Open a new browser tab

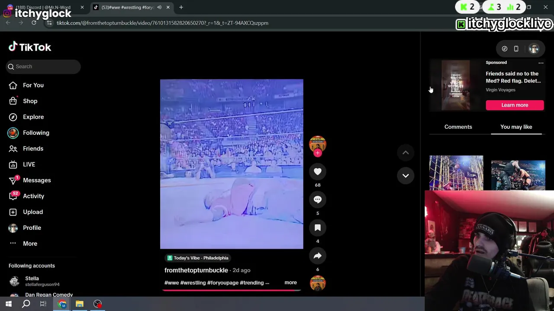point(181,7)
